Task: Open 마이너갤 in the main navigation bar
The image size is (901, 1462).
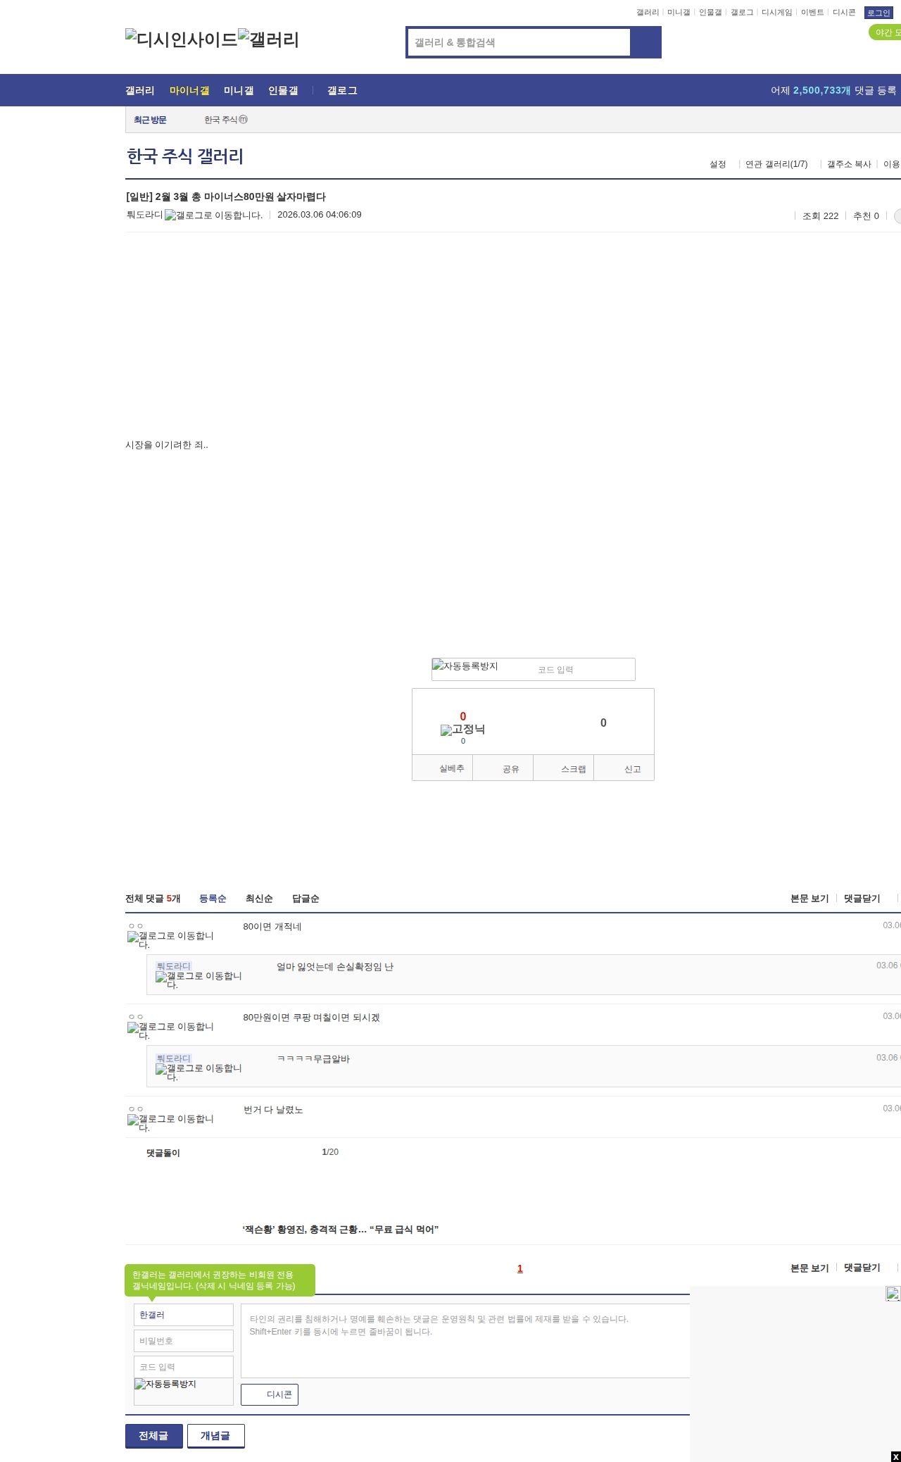Action: point(189,90)
